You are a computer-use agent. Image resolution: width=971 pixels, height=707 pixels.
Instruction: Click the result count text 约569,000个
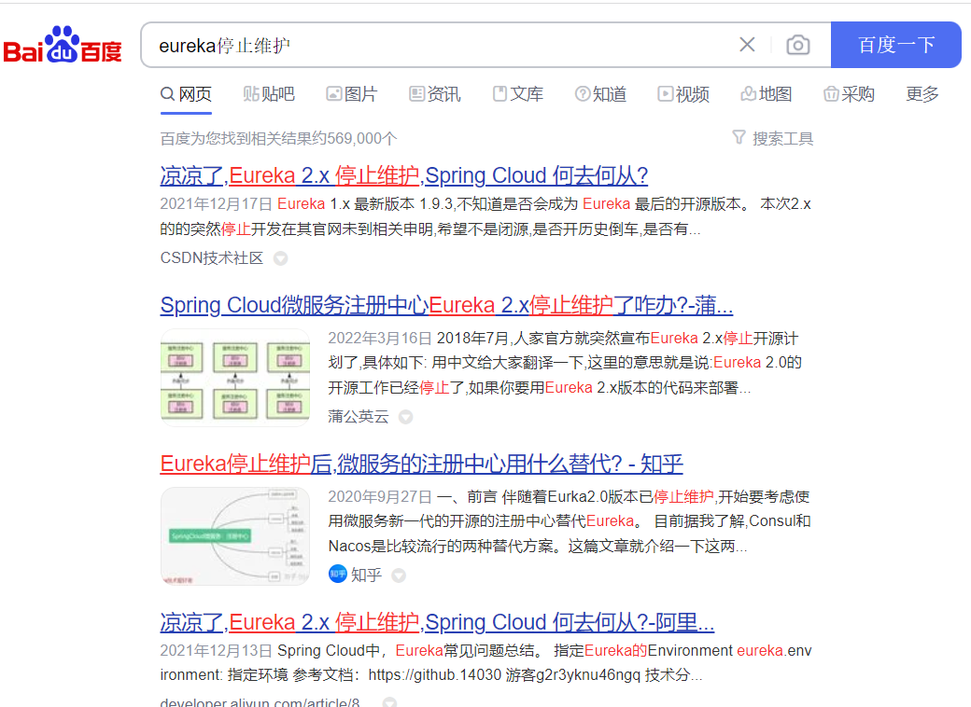pyautogui.click(x=354, y=139)
